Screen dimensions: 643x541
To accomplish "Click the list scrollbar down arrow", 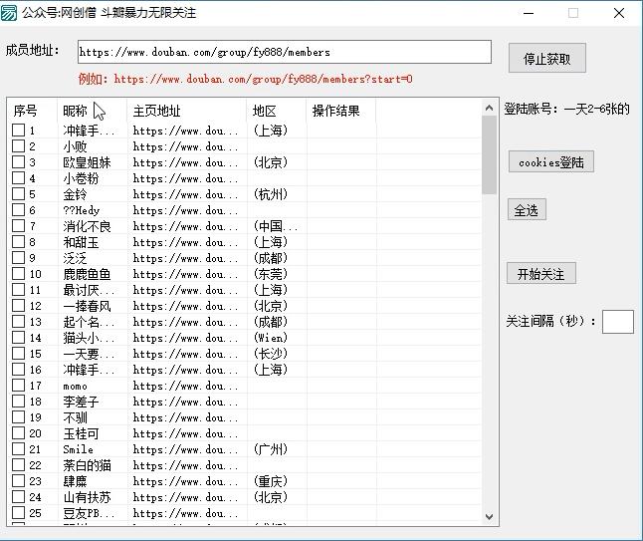I will (x=489, y=516).
